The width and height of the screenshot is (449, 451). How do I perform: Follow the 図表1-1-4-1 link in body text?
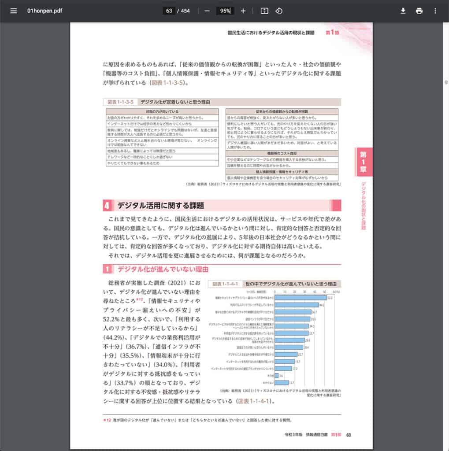tap(253, 401)
